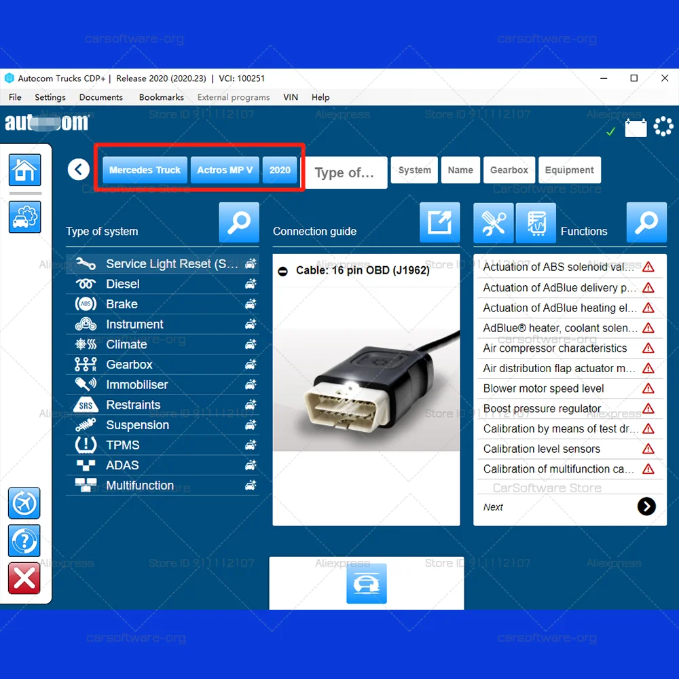
Task: Click the car icon in Multifunction row
Action: (x=251, y=485)
